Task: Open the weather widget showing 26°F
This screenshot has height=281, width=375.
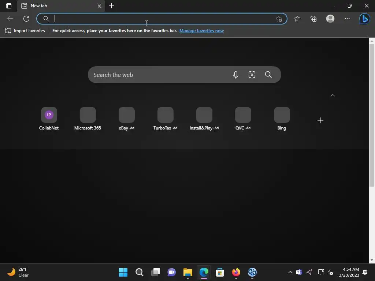Action: pos(18,272)
